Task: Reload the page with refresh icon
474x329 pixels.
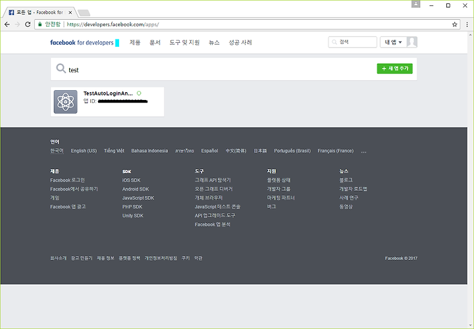Action: (x=28, y=24)
